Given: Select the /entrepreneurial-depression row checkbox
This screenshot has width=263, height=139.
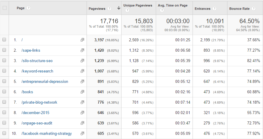Looking at the screenshot, I should (x=4, y=81).
